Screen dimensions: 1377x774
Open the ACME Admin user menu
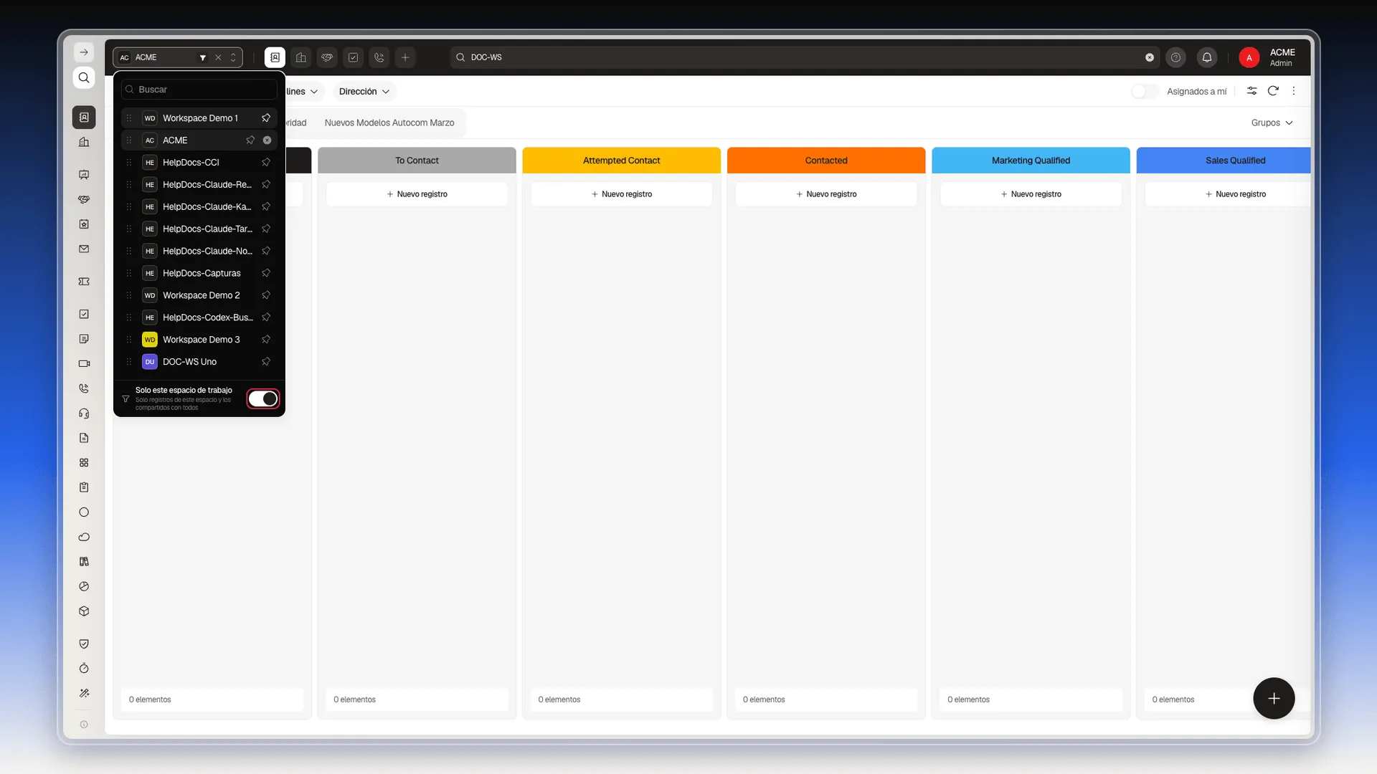1267,57
